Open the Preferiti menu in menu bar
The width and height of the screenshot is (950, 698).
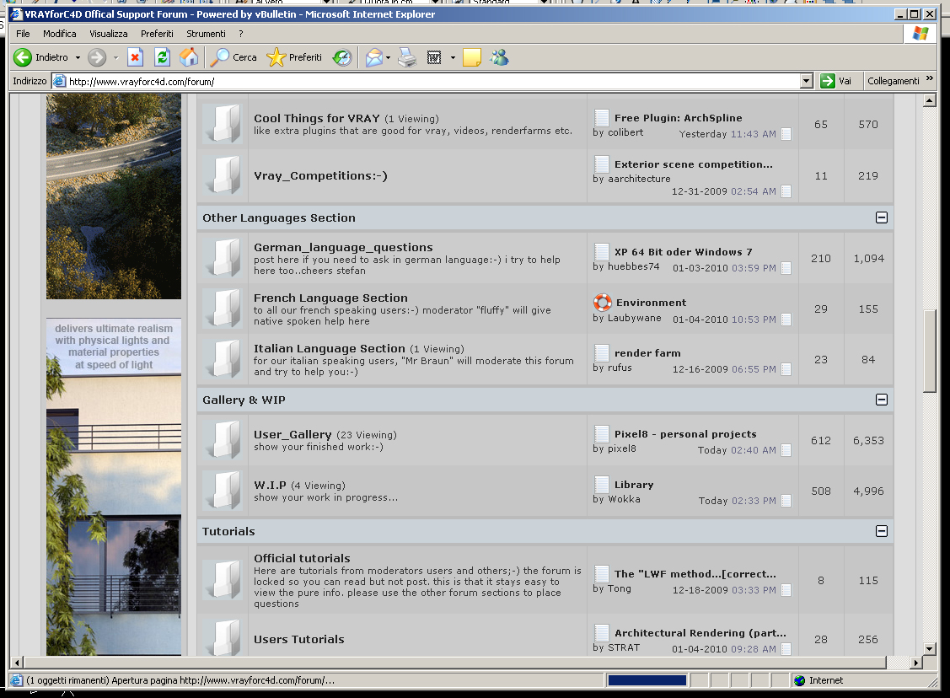[x=157, y=34]
